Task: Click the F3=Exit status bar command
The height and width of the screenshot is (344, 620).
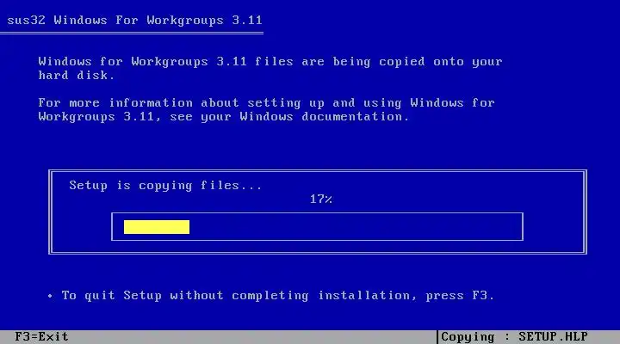Action: 41,337
